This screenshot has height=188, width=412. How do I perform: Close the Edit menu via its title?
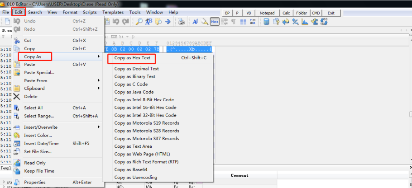pos(19,12)
